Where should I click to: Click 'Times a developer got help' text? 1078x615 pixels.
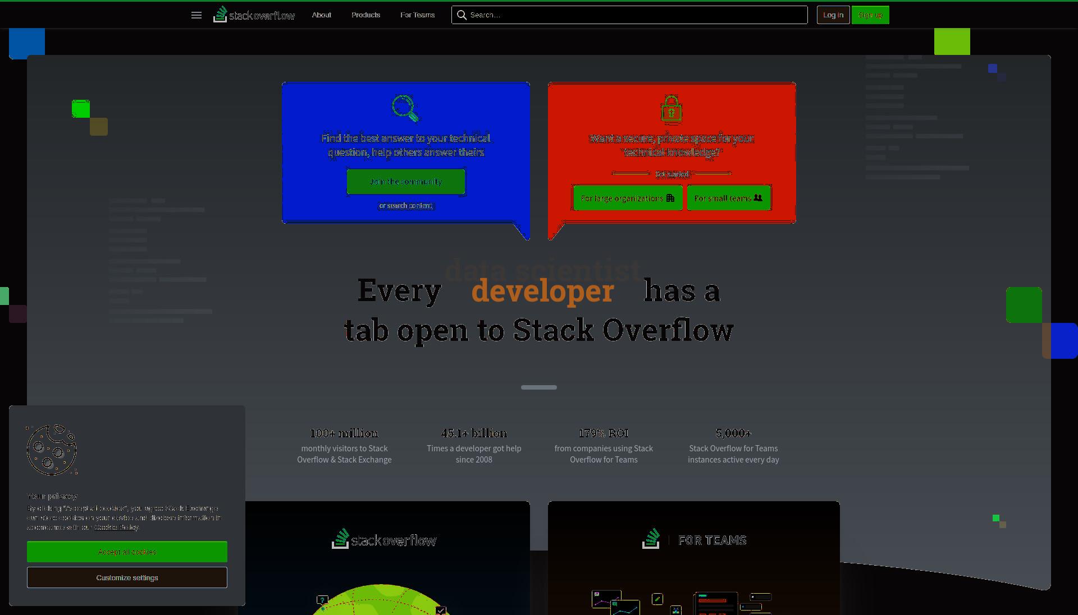click(474, 454)
